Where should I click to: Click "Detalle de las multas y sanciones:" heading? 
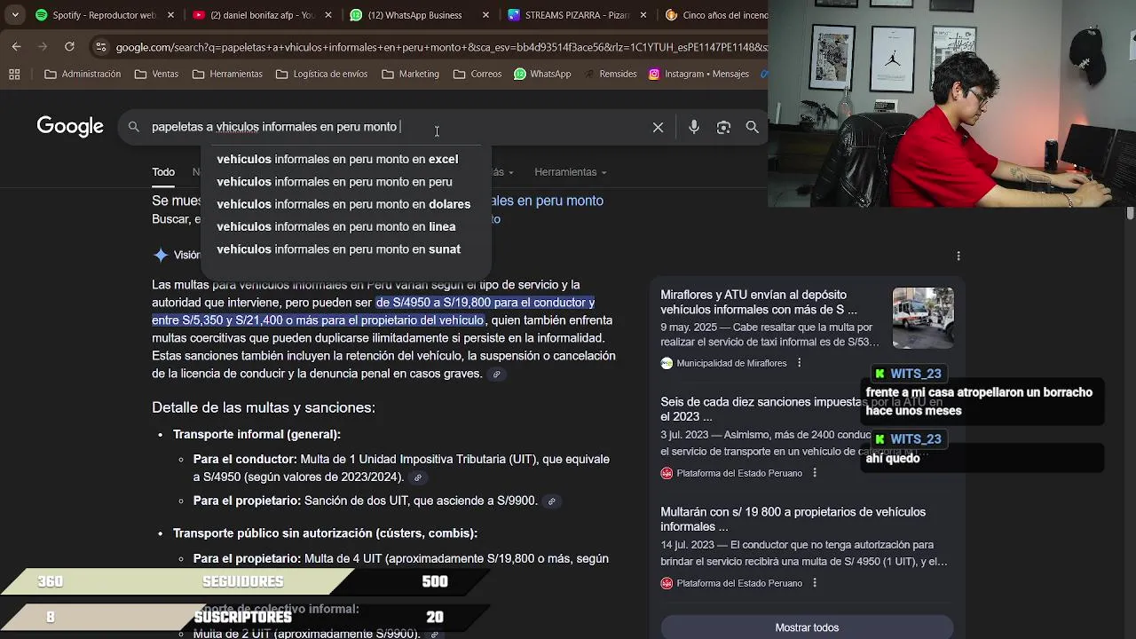click(x=264, y=408)
